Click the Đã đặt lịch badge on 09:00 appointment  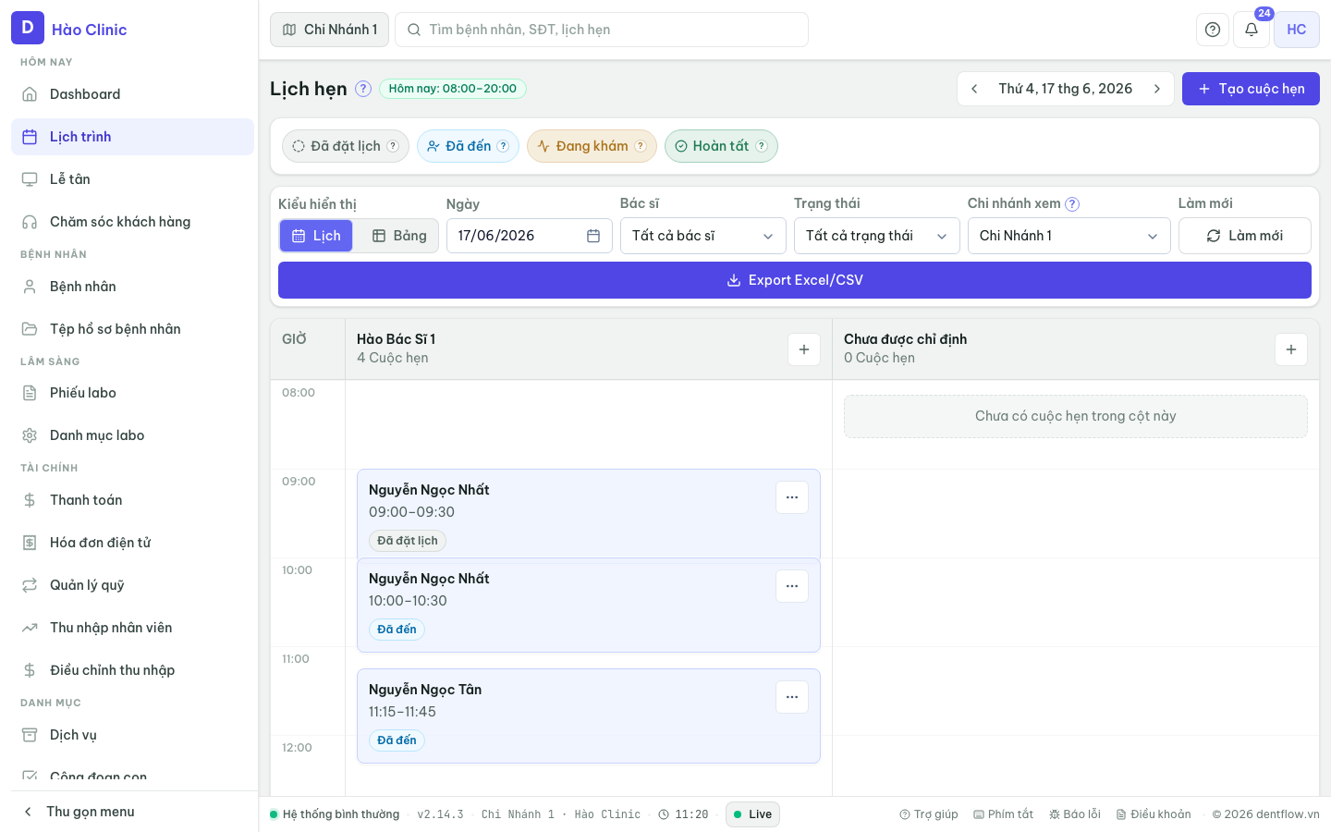(408, 541)
